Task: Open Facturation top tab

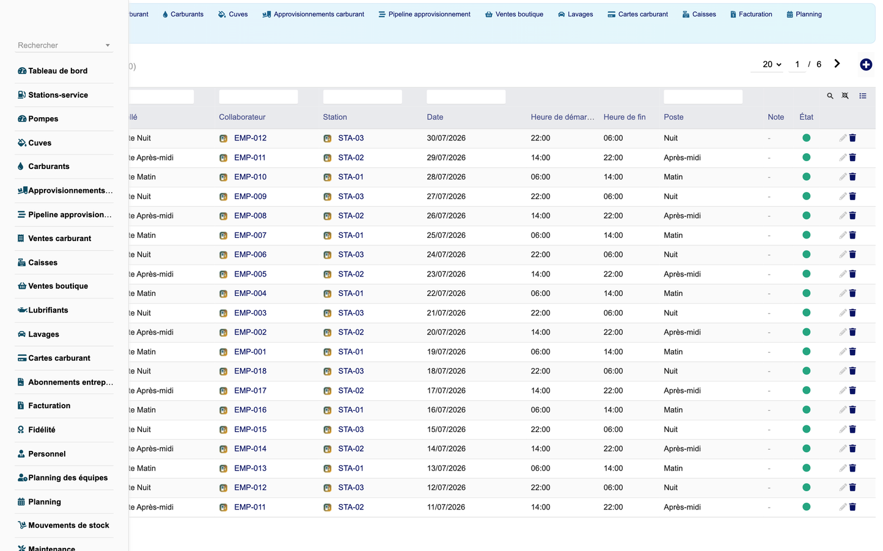Action: [x=751, y=14]
